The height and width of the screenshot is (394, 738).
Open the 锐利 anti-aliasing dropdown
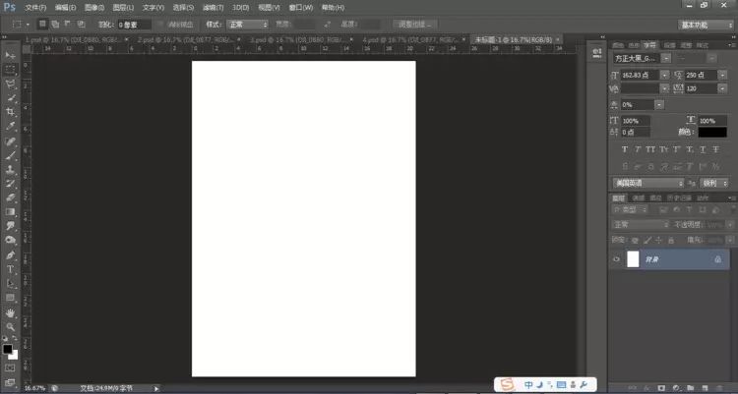pos(714,183)
